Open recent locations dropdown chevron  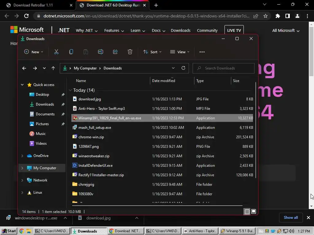44,68
